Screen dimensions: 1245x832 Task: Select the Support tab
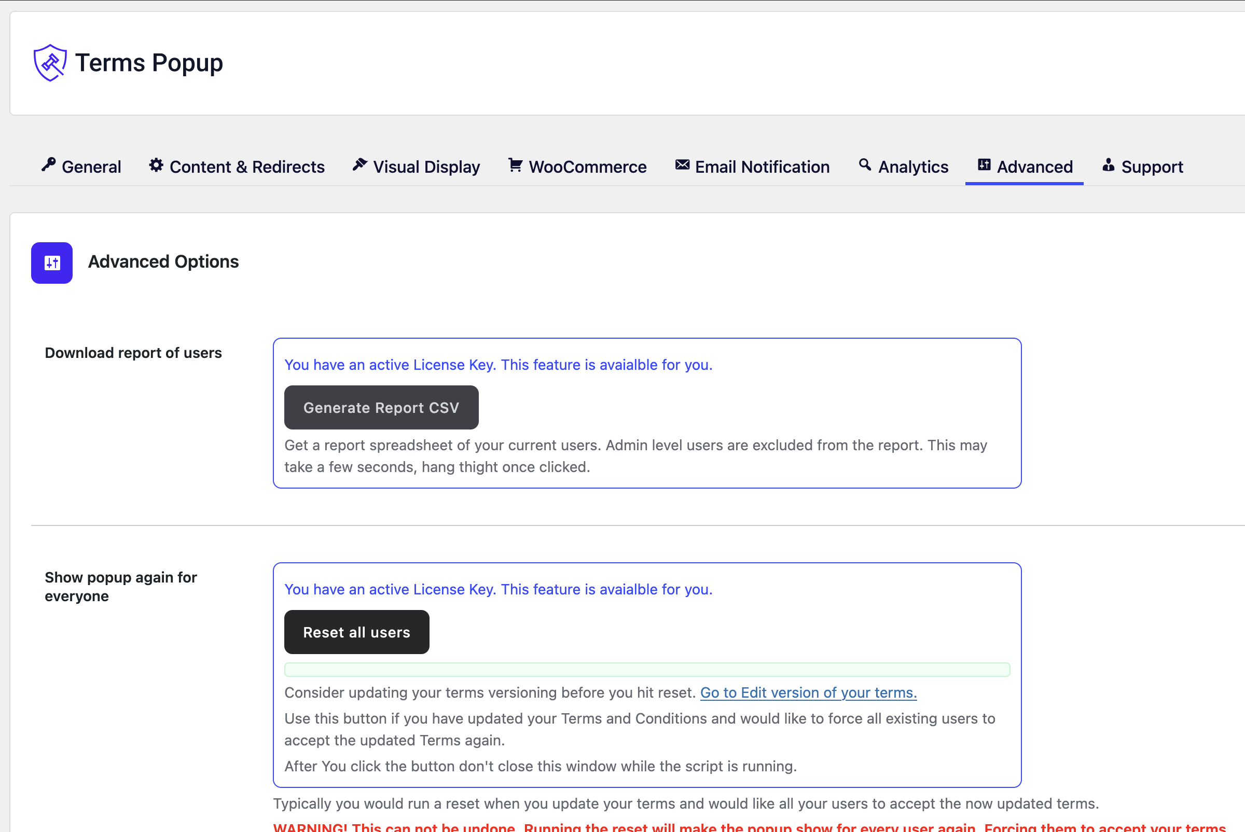tap(1152, 167)
